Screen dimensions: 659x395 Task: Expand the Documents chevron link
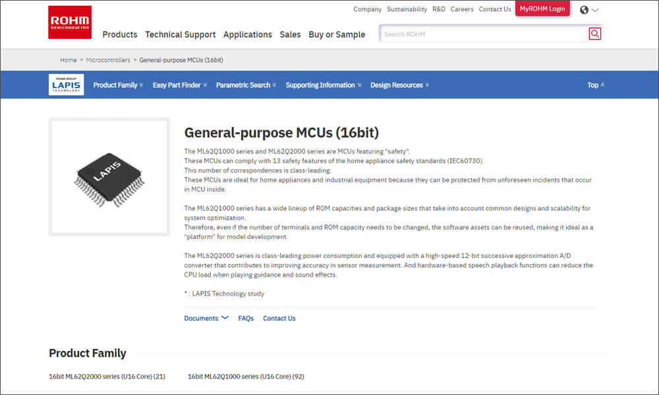point(206,318)
